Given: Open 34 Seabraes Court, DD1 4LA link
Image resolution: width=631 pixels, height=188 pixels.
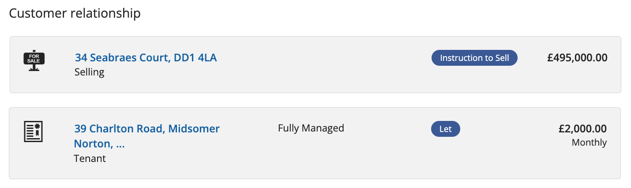Looking at the screenshot, I should [x=146, y=57].
